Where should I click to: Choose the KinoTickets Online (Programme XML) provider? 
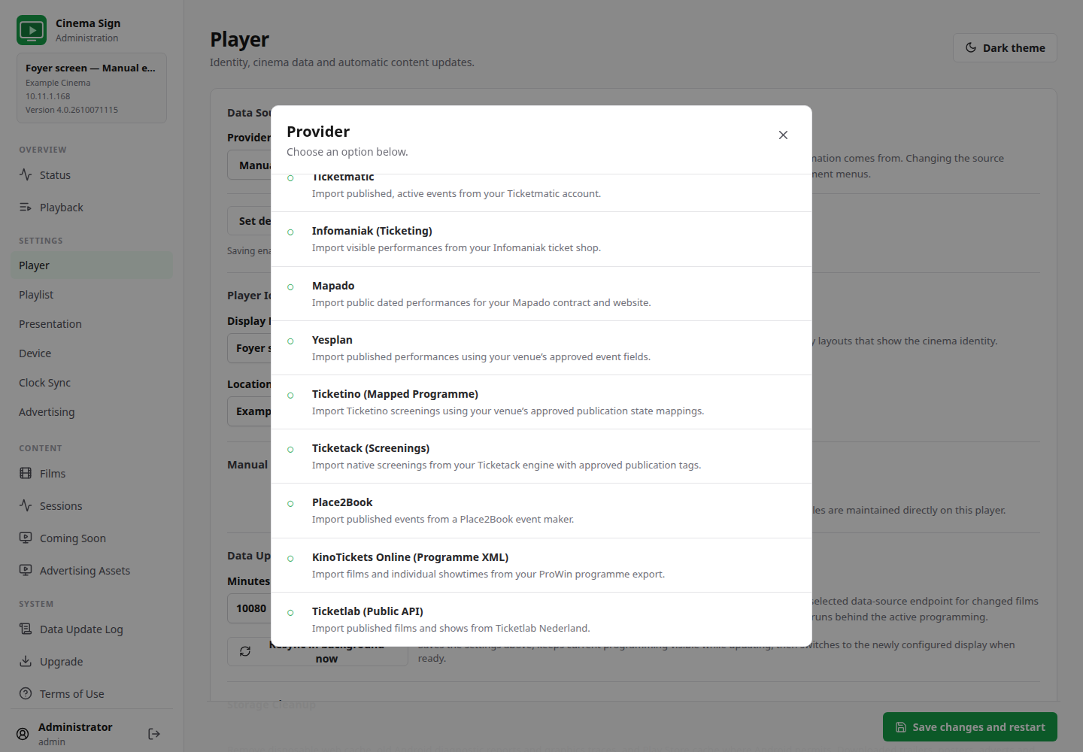click(541, 566)
